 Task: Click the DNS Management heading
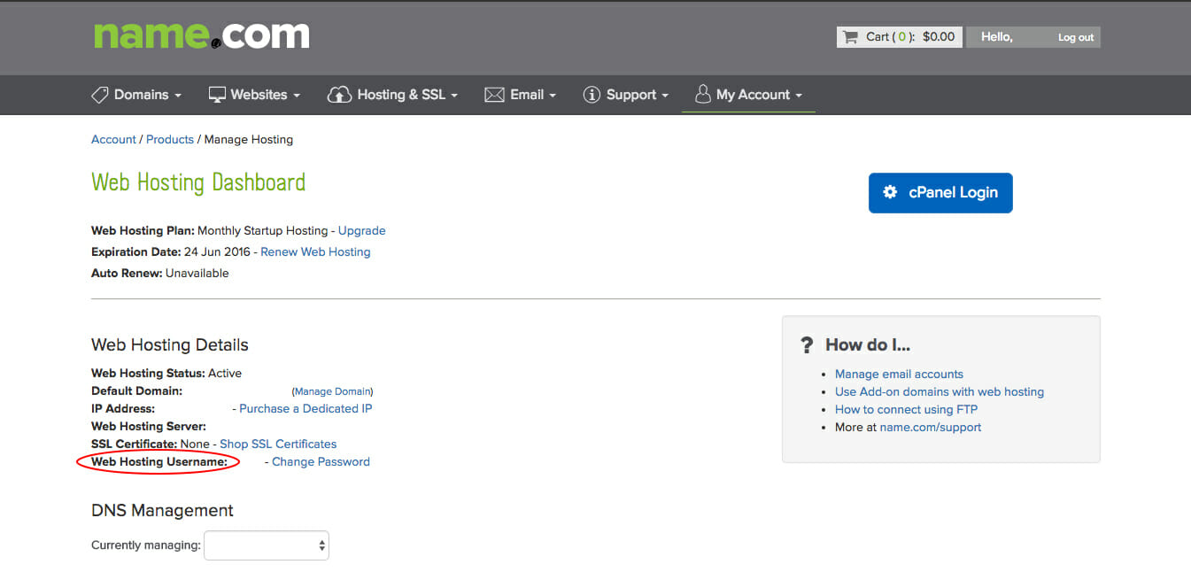coord(162,511)
